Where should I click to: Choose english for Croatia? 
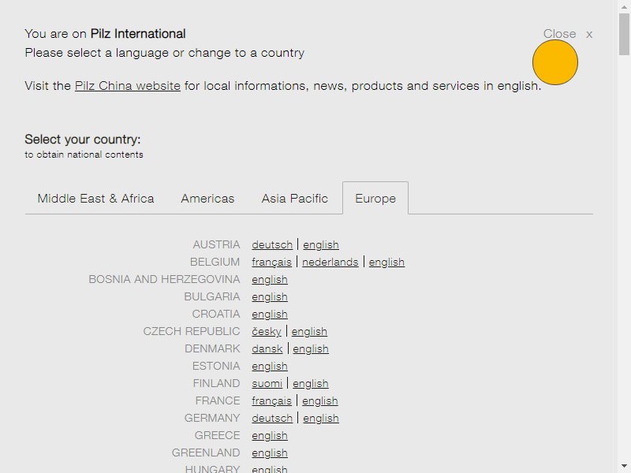[270, 314]
